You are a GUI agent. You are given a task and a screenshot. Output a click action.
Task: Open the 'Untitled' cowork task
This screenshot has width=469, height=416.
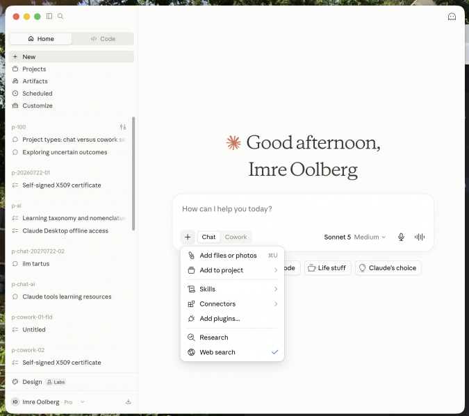70,330
